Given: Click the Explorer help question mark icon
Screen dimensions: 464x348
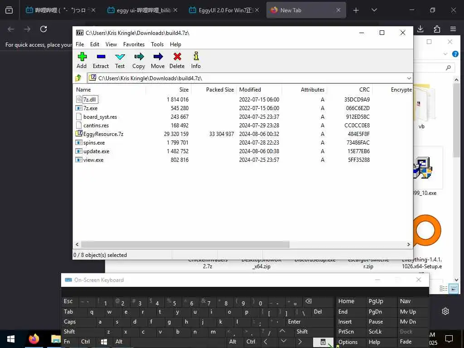Looking at the screenshot, I should (x=455, y=54).
